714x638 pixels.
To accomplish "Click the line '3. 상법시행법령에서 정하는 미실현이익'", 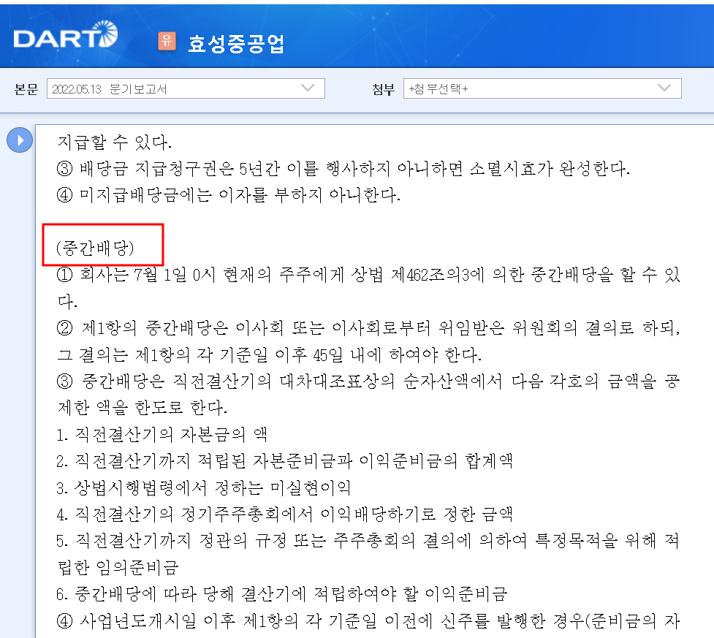I will (x=204, y=487).
